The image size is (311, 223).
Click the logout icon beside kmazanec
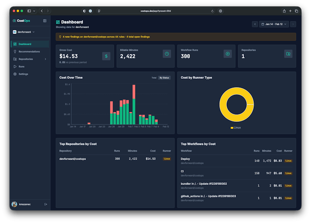click(46, 204)
